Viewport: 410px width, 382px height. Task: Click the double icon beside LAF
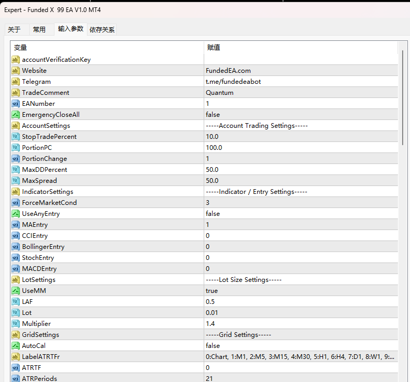point(15,302)
